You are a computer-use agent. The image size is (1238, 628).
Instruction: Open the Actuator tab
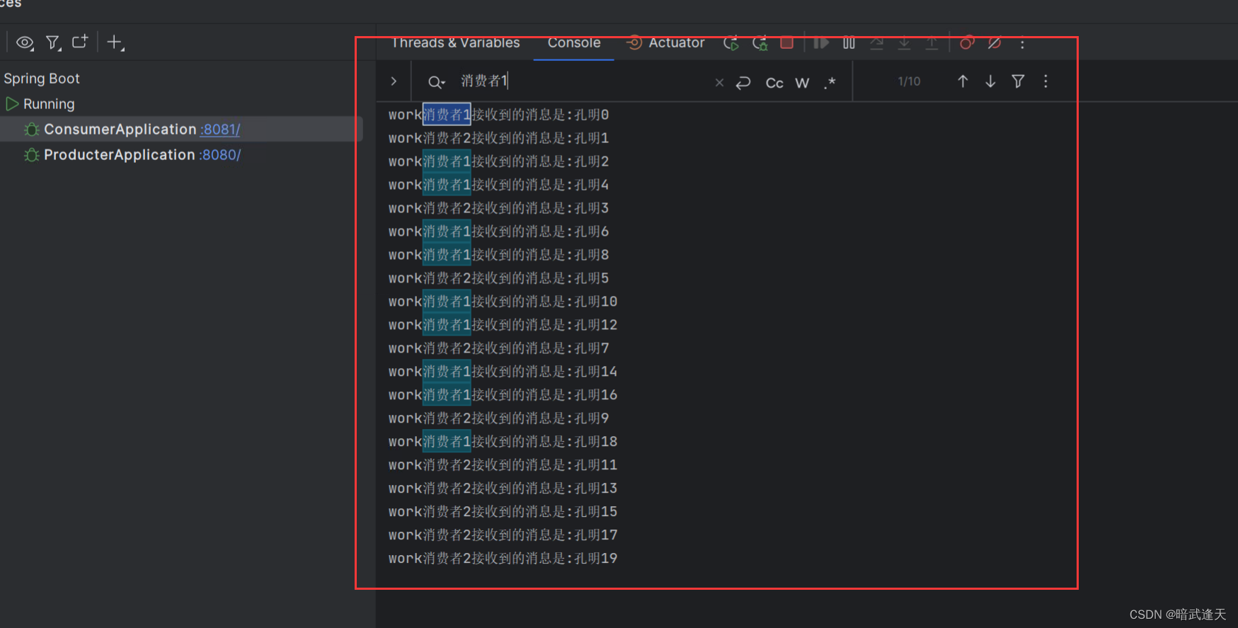click(665, 42)
